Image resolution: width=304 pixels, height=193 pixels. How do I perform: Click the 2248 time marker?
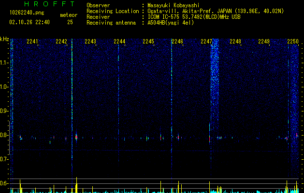pos(235,41)
